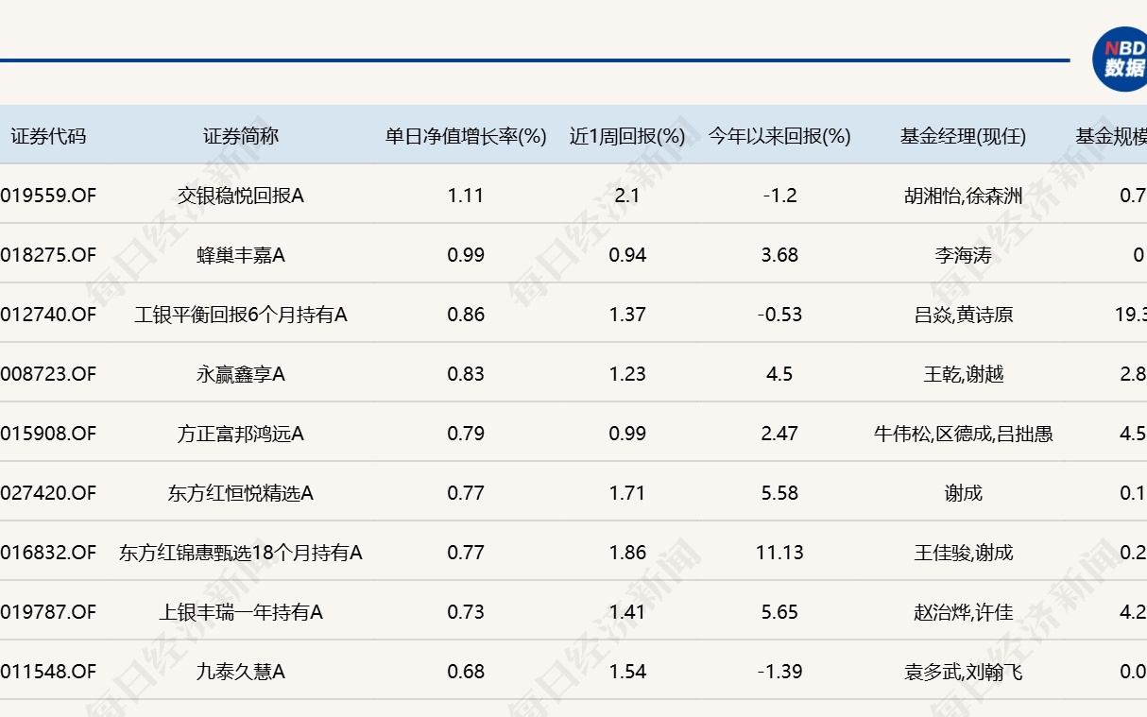
Task: Click fund name 东方红锦惠甄选18个月持有A
Action: tap(241, 553)
